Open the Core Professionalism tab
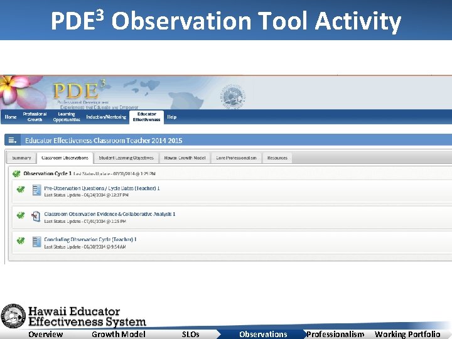Screen dimensions: 452x339 click(237, 158)
